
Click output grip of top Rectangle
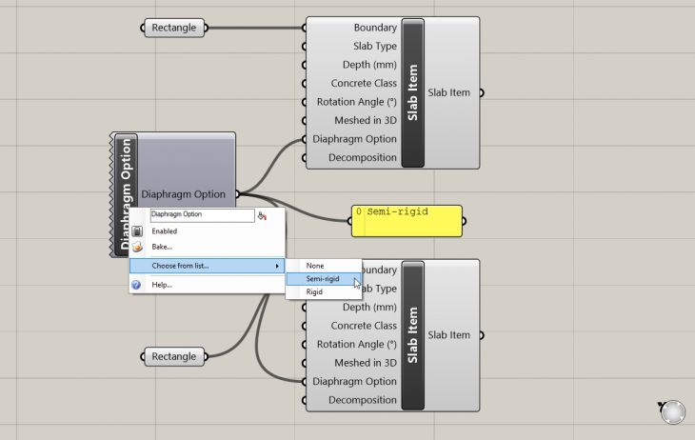tap(206, 28)
